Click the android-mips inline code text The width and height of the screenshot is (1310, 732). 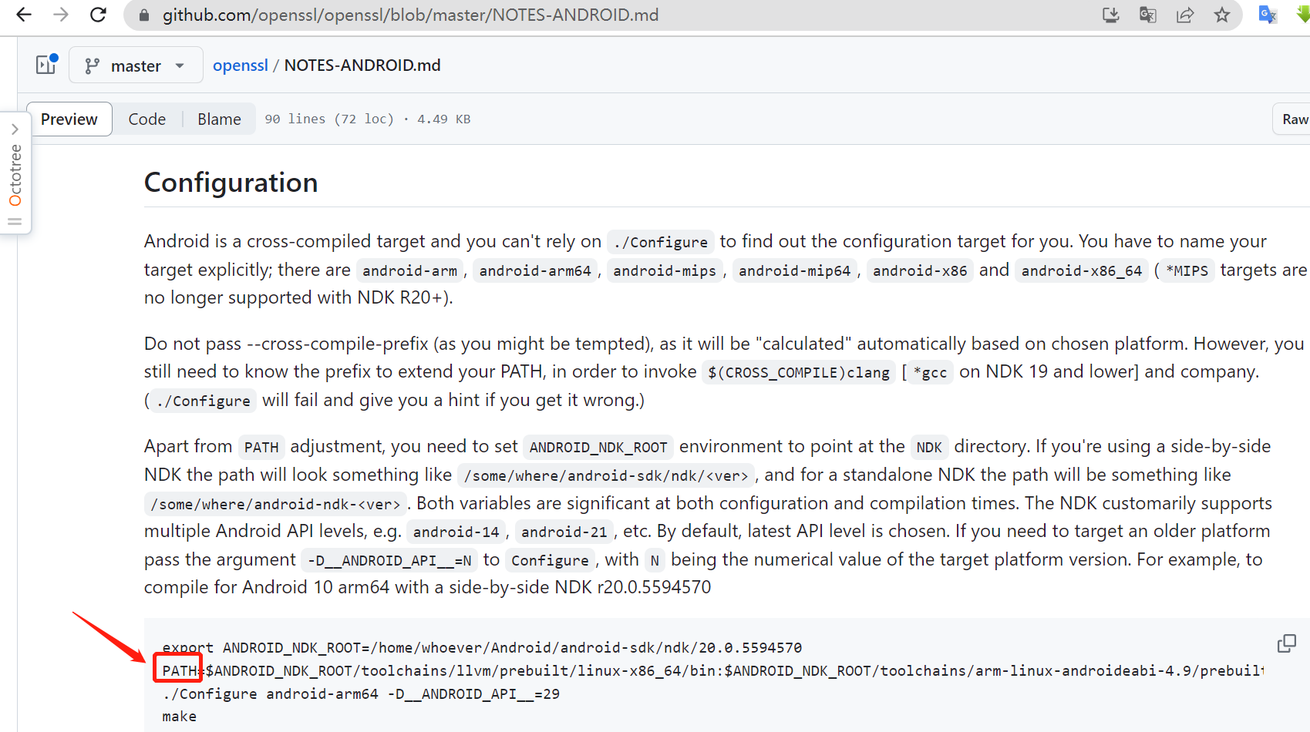click(665, 270)
